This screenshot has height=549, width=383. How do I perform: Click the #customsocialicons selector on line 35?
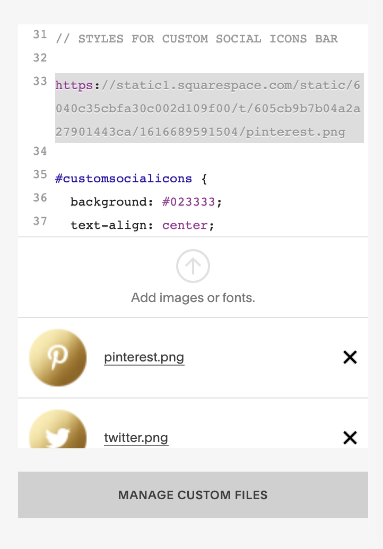[x=124, y=179]
